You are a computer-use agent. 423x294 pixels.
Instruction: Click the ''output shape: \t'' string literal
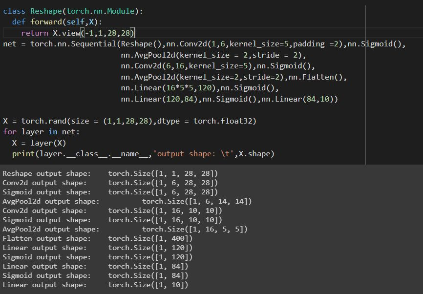pyautogui.click(x=193, y=154)
